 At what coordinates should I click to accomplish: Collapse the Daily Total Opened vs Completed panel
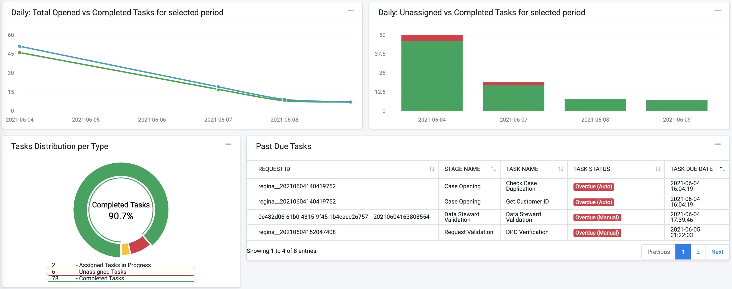350,10
